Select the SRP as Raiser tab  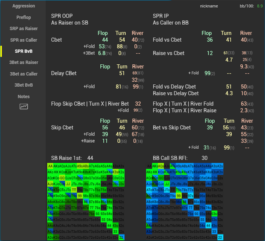23,28
